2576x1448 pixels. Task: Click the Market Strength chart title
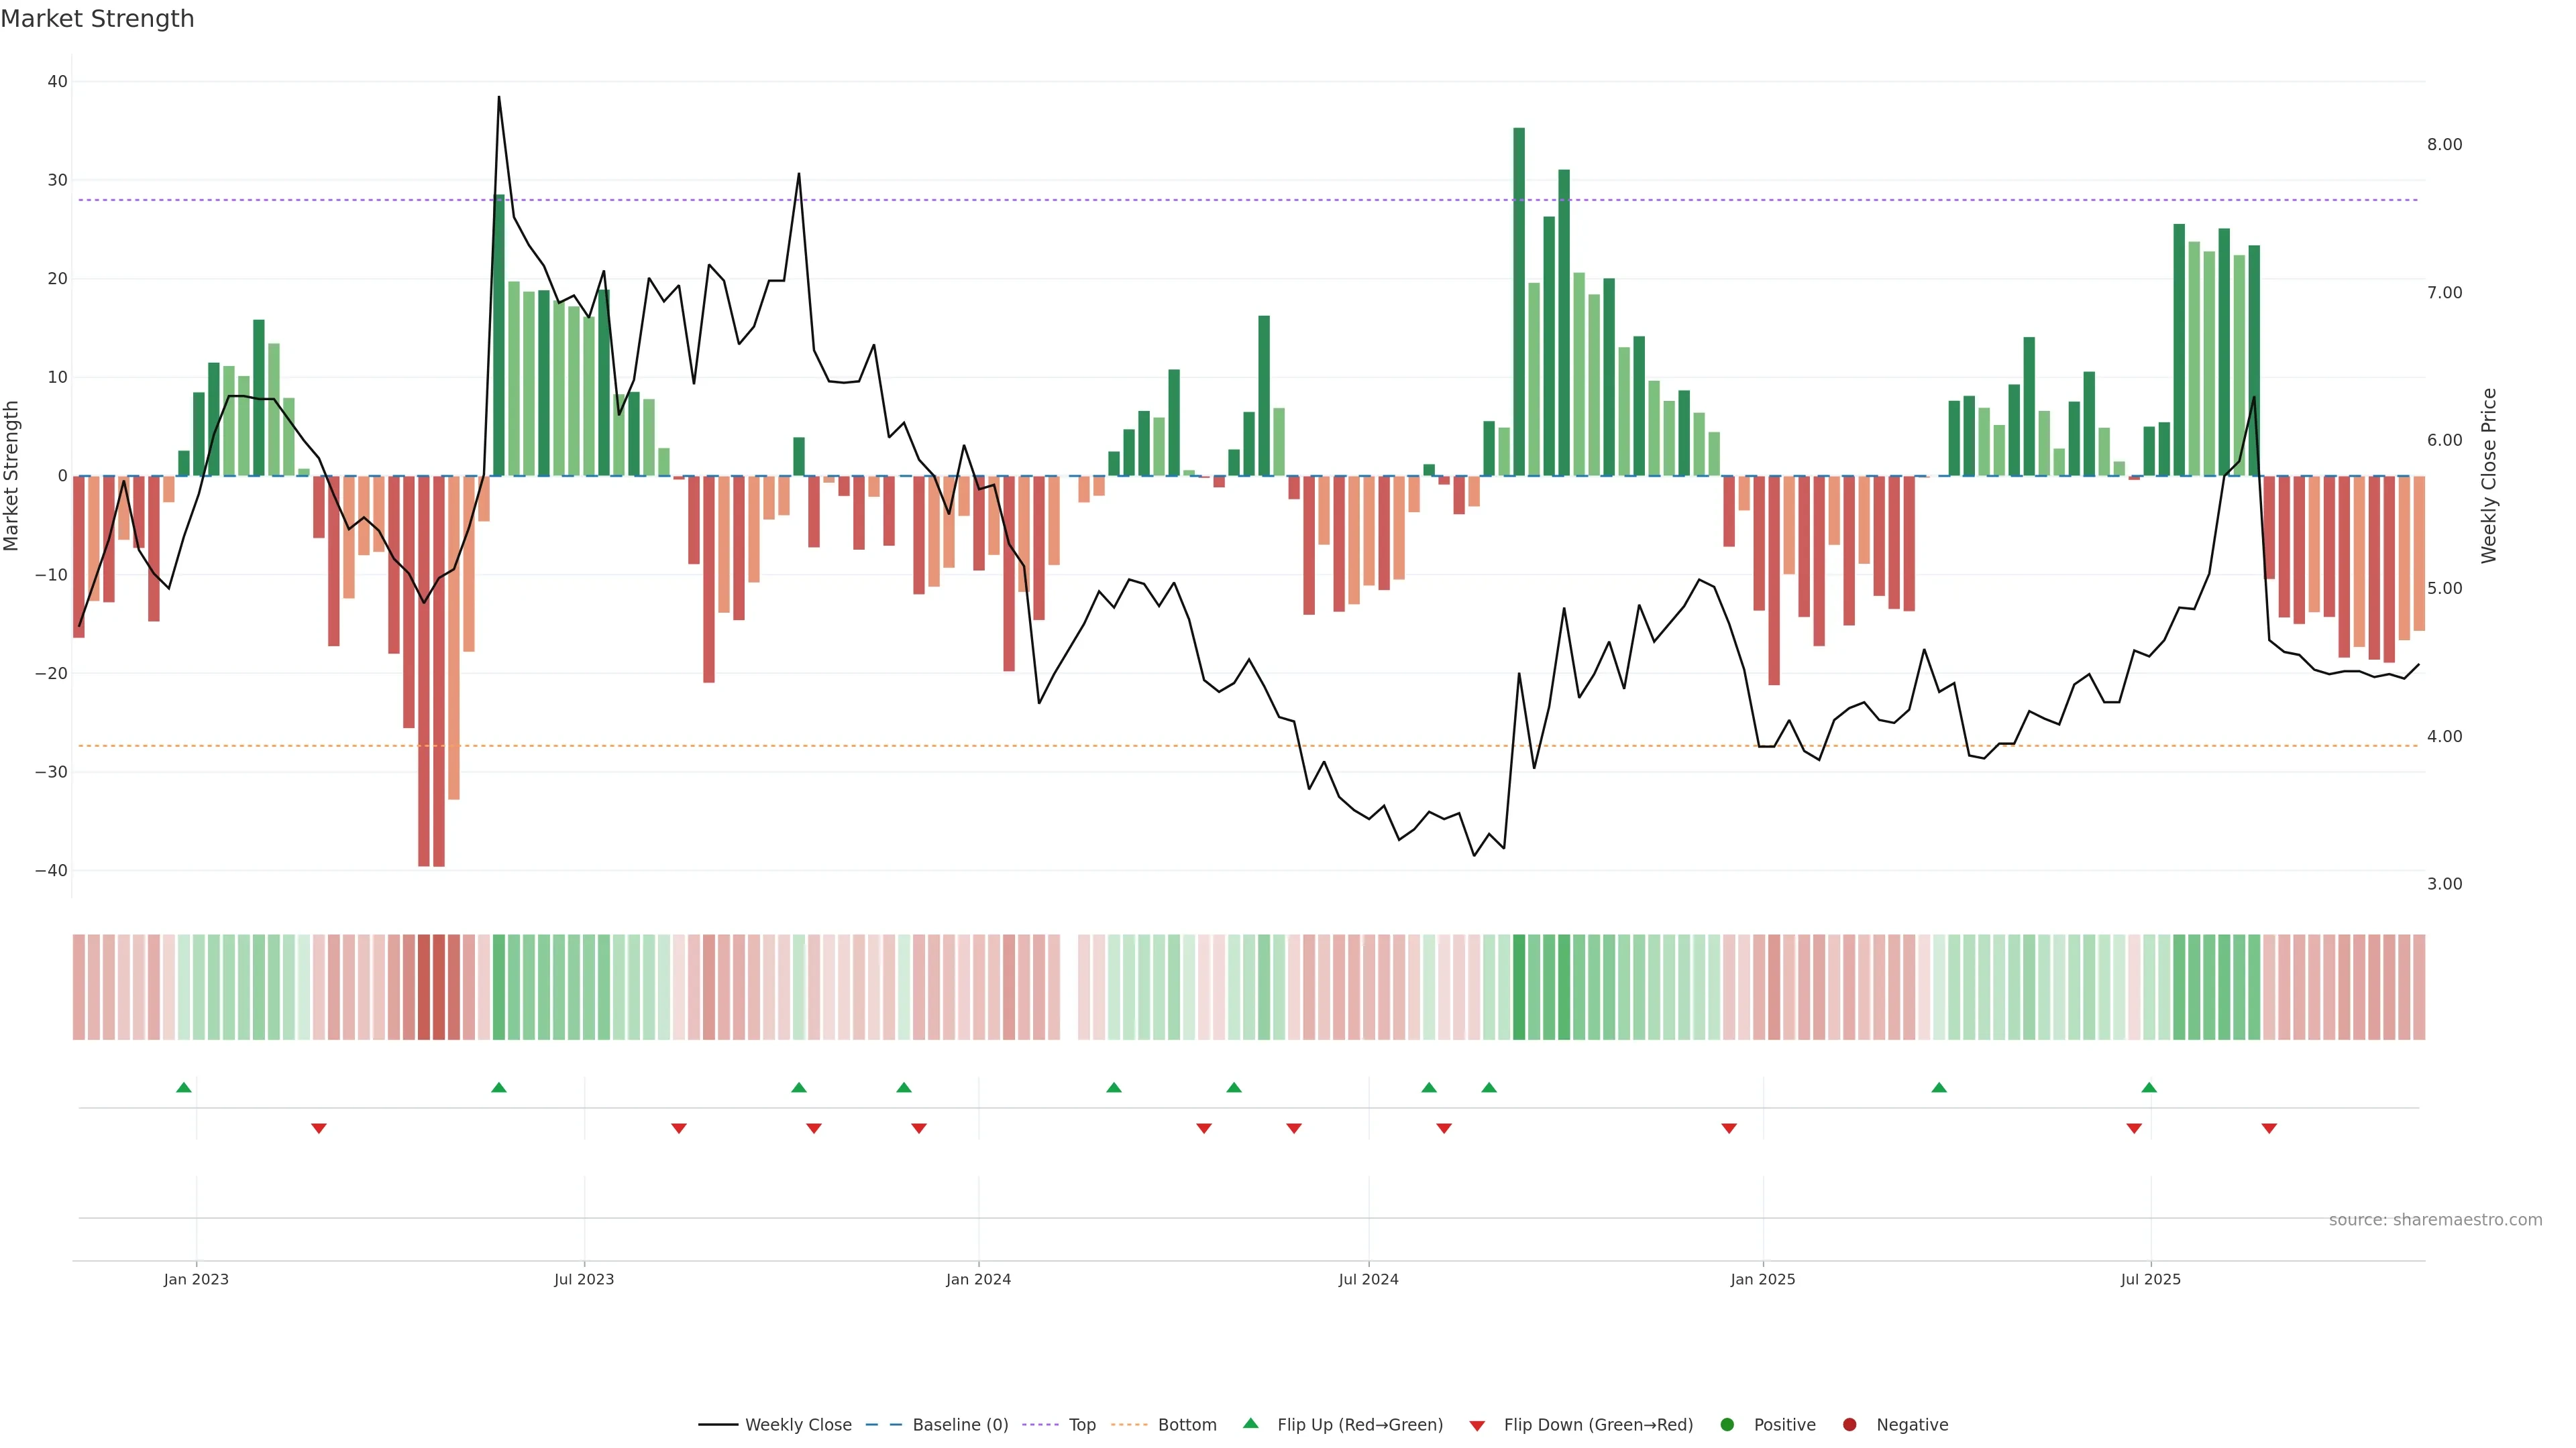[97, 19]
